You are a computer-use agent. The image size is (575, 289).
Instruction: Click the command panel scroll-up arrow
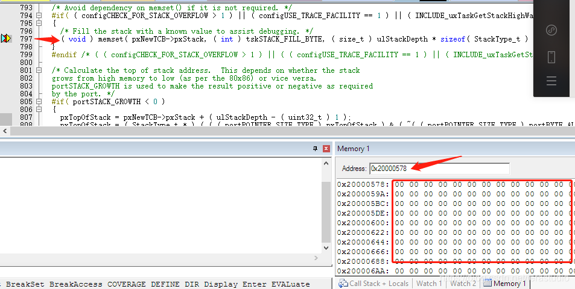click(326, 164)
